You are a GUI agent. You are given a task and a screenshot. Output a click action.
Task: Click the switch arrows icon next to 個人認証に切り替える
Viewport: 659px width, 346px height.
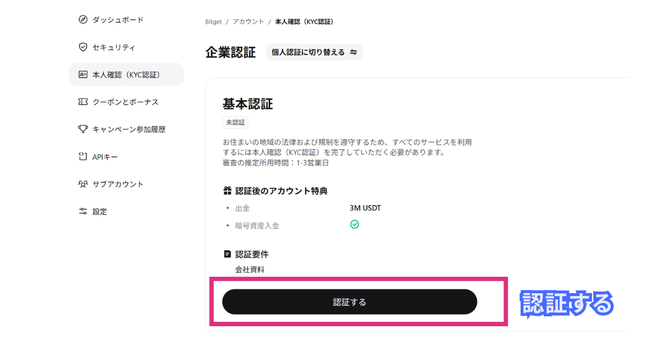point(354,52)
